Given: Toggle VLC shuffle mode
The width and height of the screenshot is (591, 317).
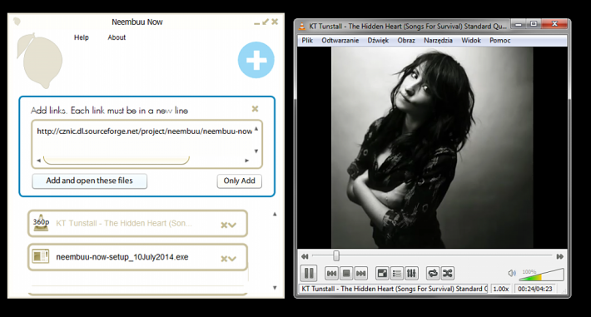Looking at the screenshot, I should tap(447, 273).
